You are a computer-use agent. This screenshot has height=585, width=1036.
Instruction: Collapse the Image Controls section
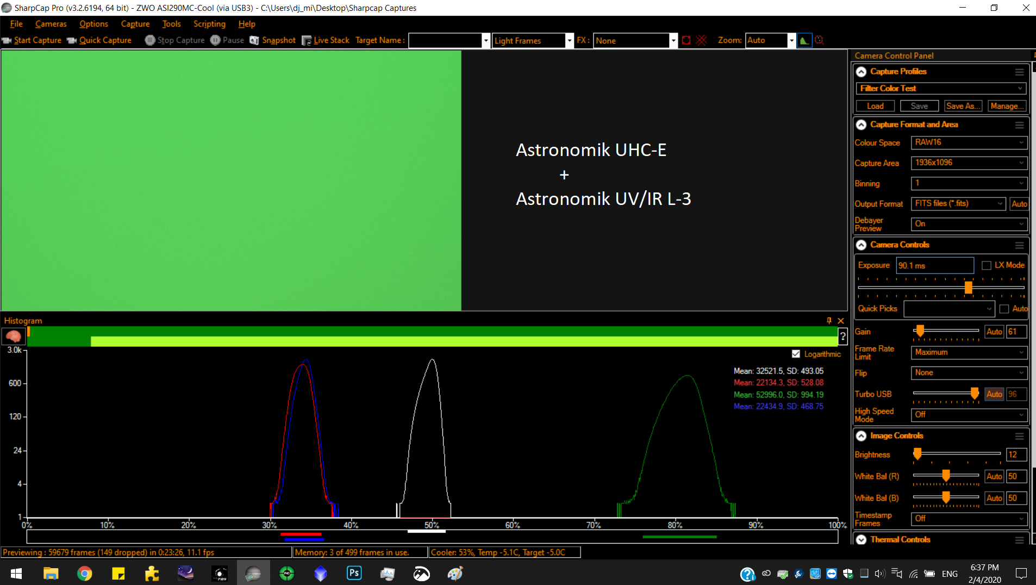coord(861,436)
